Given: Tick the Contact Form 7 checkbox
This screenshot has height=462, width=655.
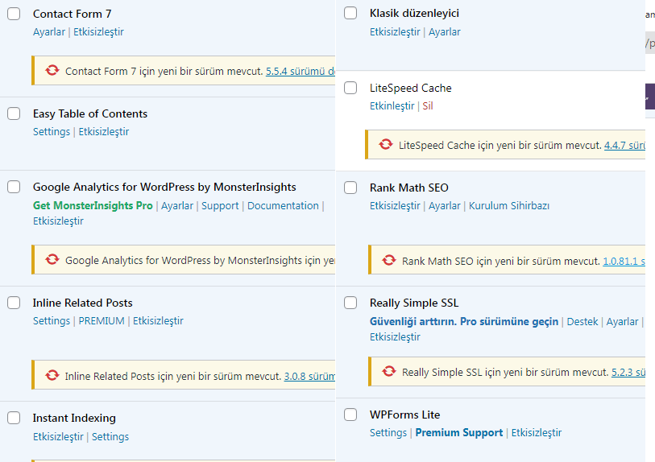Looking at the screenshot, I should click(14, 14).
